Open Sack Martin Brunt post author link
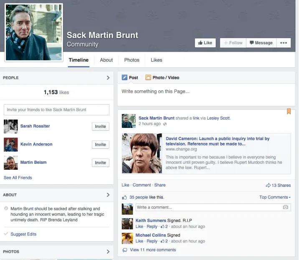Image resolution: width=299 pixels, height=260 pixels. pyautogui.click(x=156, y=118)
